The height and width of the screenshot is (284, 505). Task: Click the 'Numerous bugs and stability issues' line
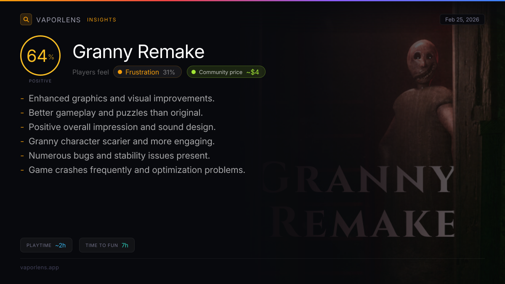pyautogui.click(x=119, y=156)
